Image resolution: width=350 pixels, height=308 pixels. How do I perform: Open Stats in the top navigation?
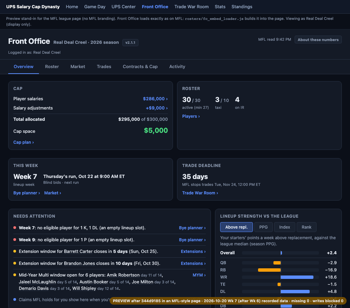(220, 7)
